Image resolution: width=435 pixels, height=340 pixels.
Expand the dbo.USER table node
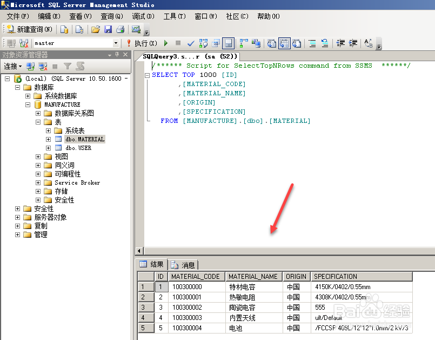pos(48,148)
